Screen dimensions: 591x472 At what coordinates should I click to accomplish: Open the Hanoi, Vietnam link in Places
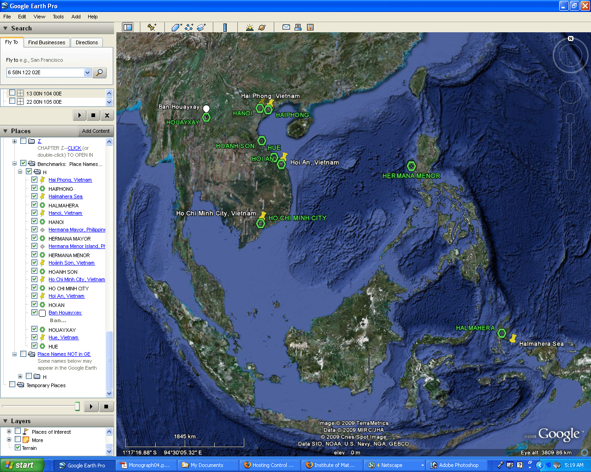pyautogui.click(x=65, y=213)
